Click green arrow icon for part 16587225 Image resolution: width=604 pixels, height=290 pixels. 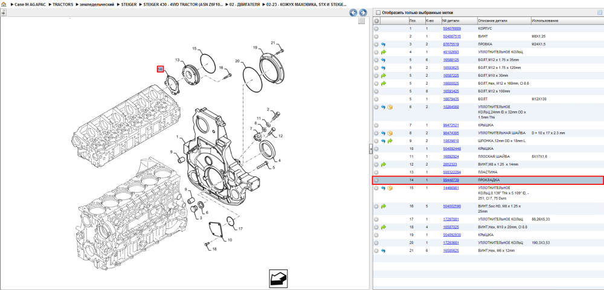(384, 76)
